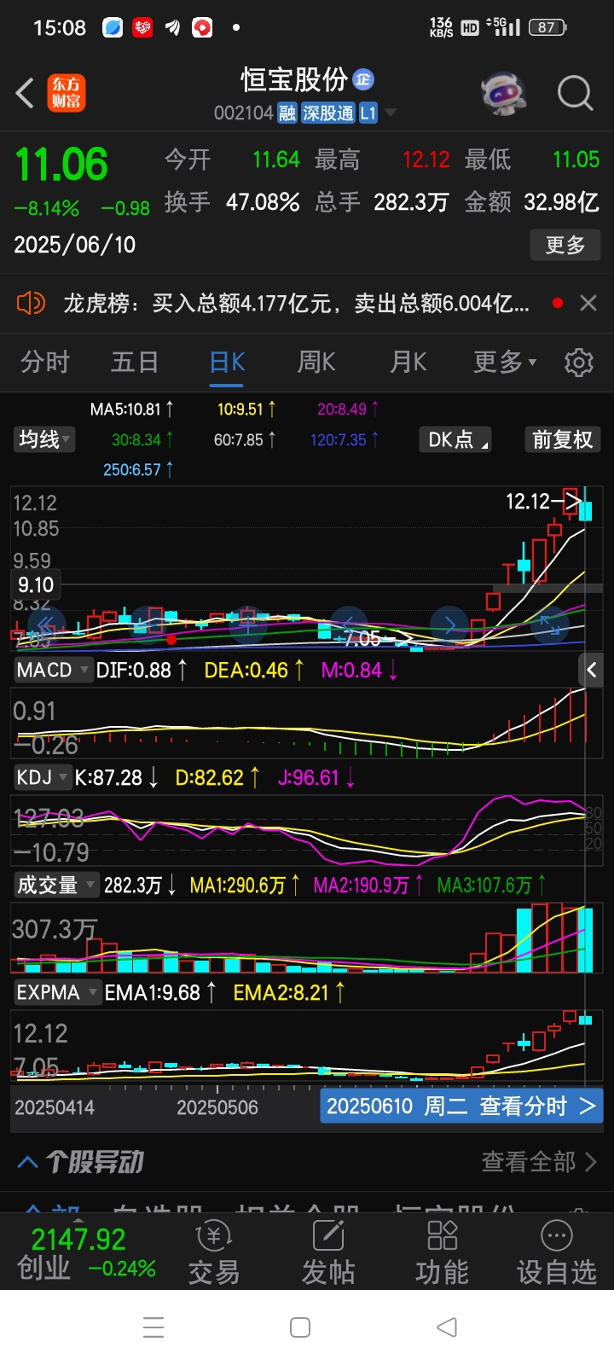Tap the 250:6.57 moving average label

click(x=137, y=470)
